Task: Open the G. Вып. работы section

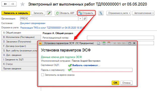Action: pyautogui.click(x=20, y=51)
